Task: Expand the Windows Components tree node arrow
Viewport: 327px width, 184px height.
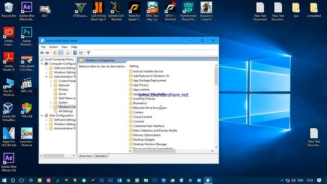Action: [x=51, y=107]
